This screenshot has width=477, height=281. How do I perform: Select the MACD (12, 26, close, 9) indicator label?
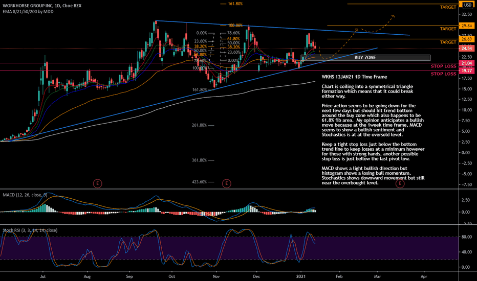pos(25,195)
